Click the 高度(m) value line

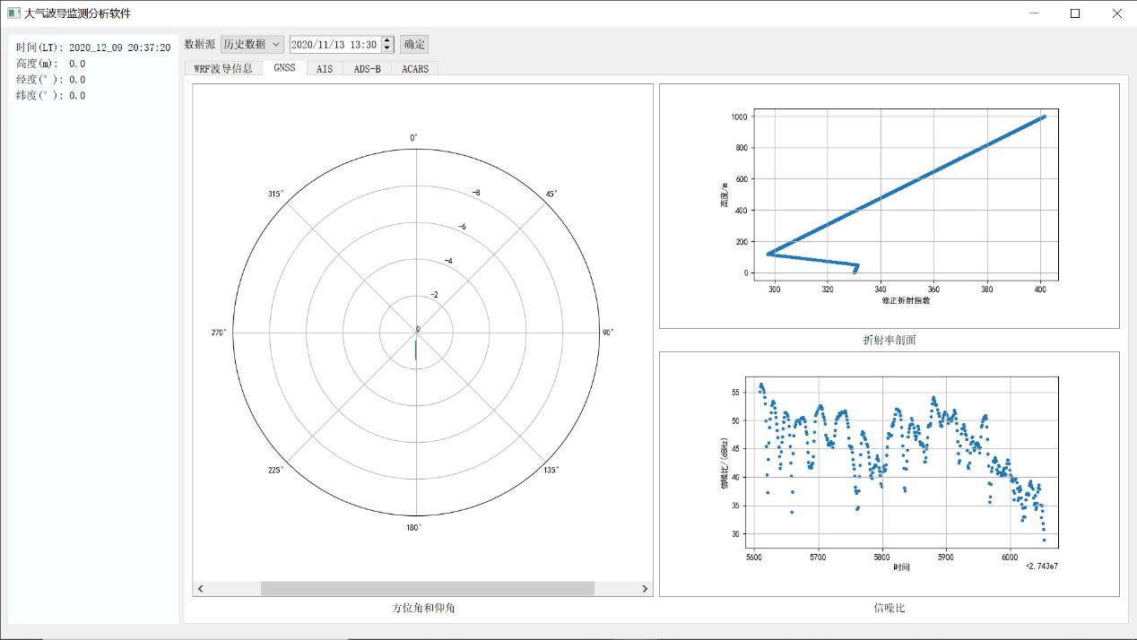(51, 64)
